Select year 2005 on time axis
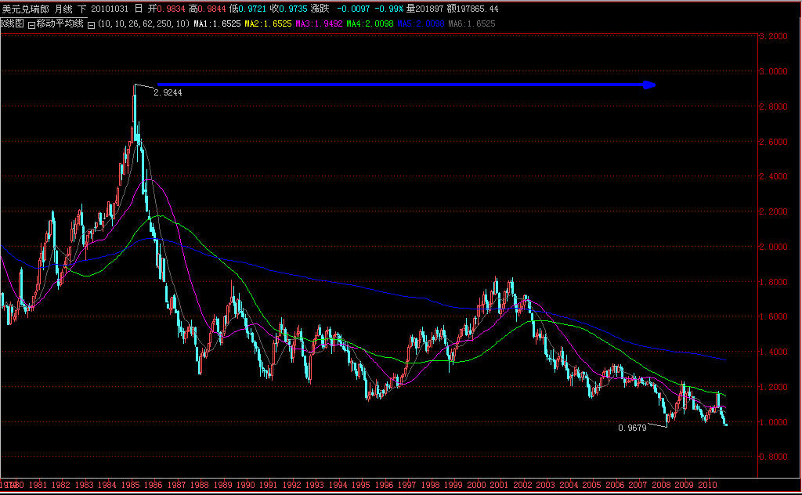802x495 pixels. (592, 485)
